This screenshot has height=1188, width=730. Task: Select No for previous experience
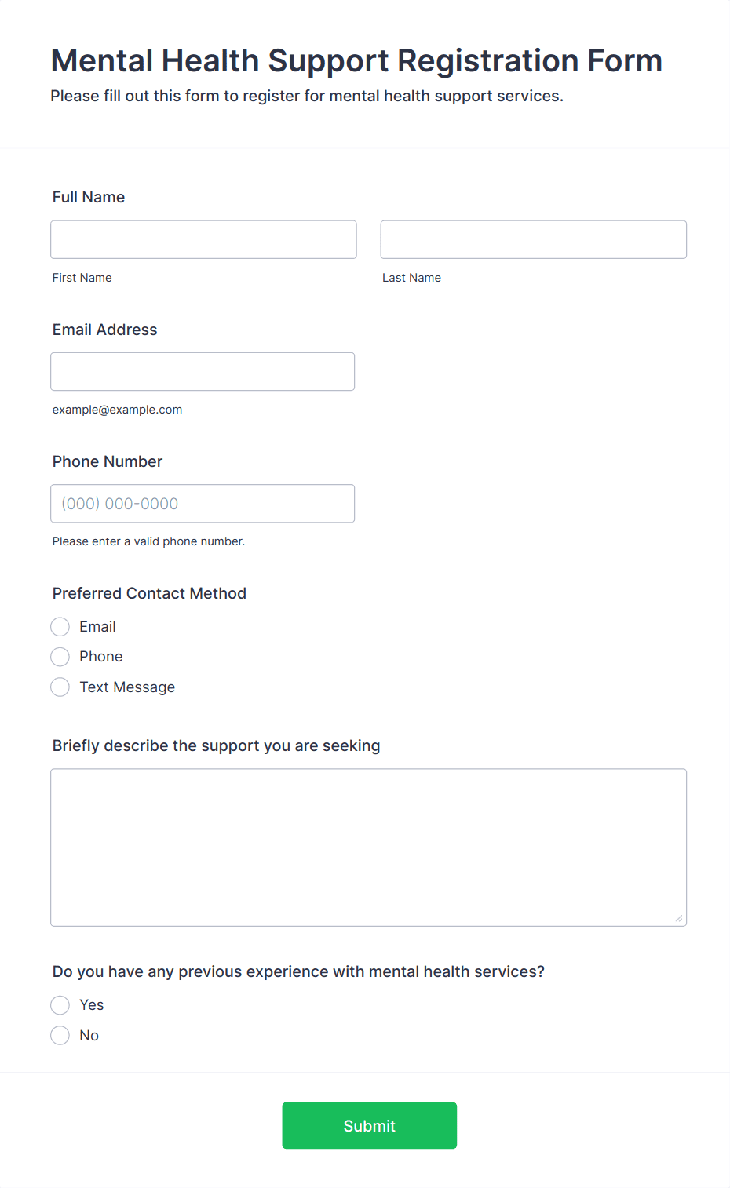pyautogui.click(x=60, y=1036)
